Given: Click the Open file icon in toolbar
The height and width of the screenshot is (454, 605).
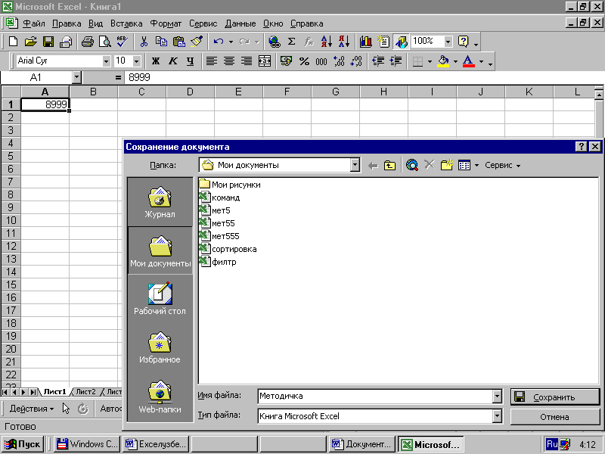Looking at the screenshot, I should (30, 42).
